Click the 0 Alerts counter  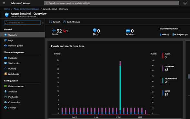coord(98,31)
